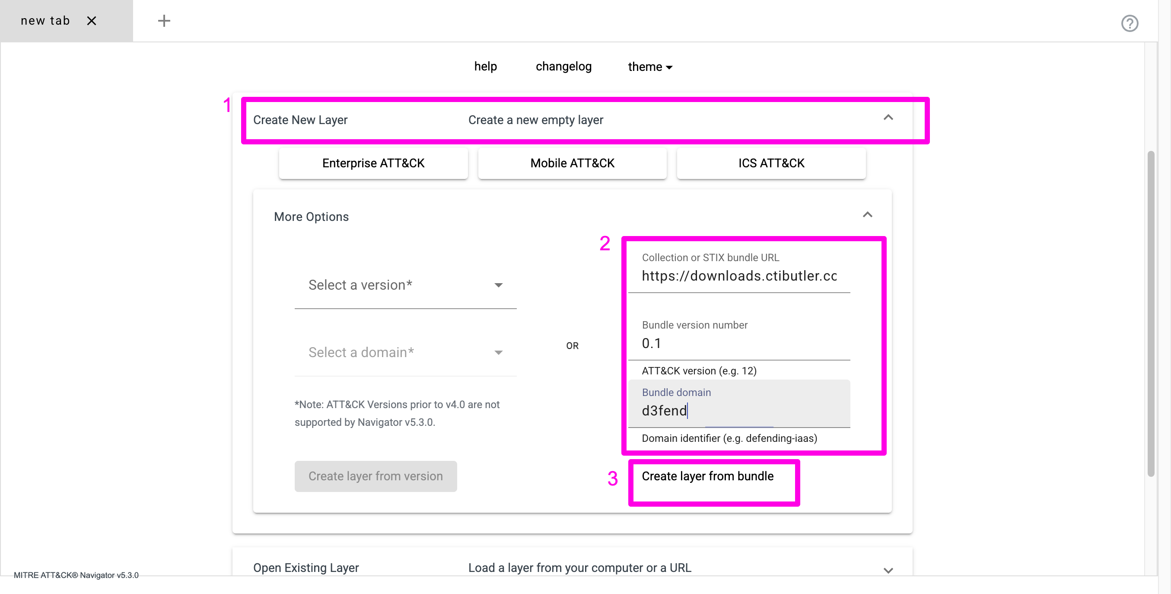This screenshot has height=594, width=1171.
Task: Close the new tab with X icon
Action: [x=91, y=21]
